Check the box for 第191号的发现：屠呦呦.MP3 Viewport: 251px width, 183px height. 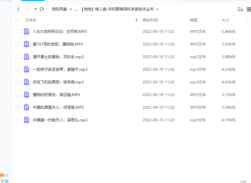point(18,44)
